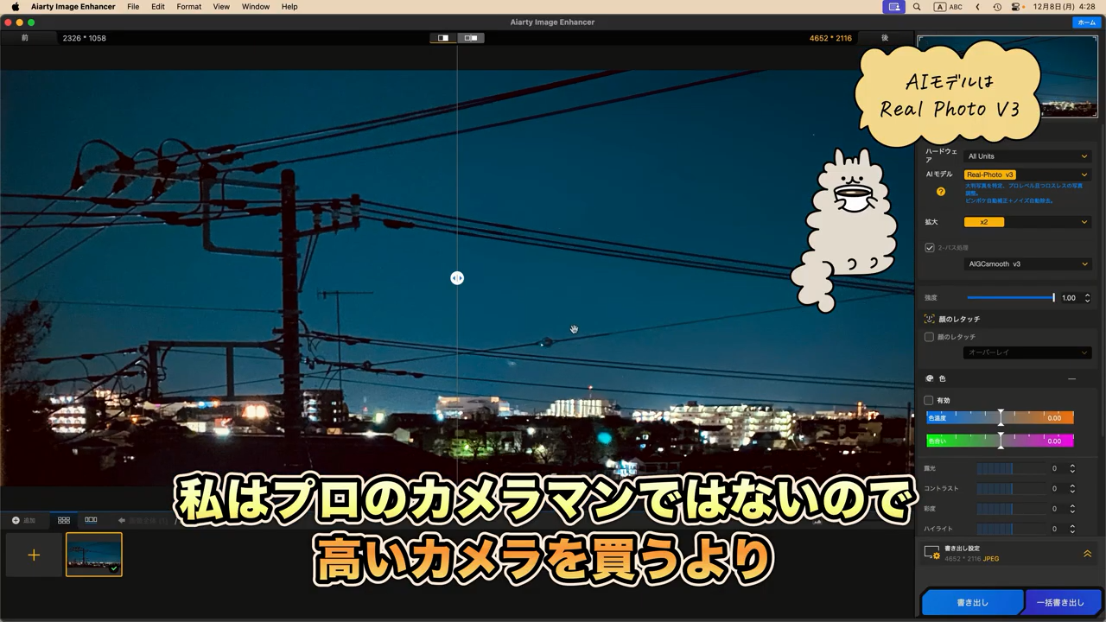Click the export settings monitor gear icon
The width and height of the screenshot is (1106, 622).
point(931,553)
